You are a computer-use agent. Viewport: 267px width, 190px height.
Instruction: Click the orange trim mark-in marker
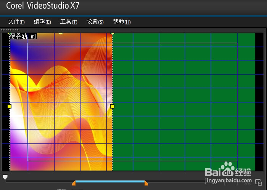[x=74, y=183]
